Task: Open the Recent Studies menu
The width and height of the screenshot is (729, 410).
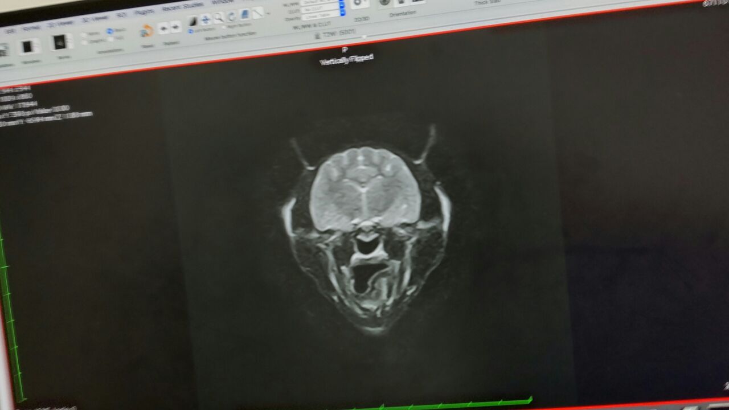Action: point(182,6)
